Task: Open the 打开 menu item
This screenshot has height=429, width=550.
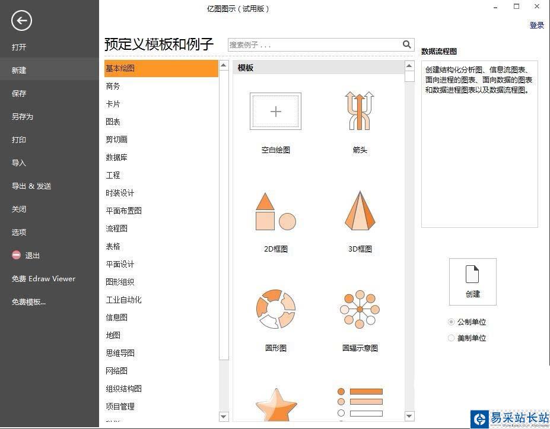Action: click(19, 47)
